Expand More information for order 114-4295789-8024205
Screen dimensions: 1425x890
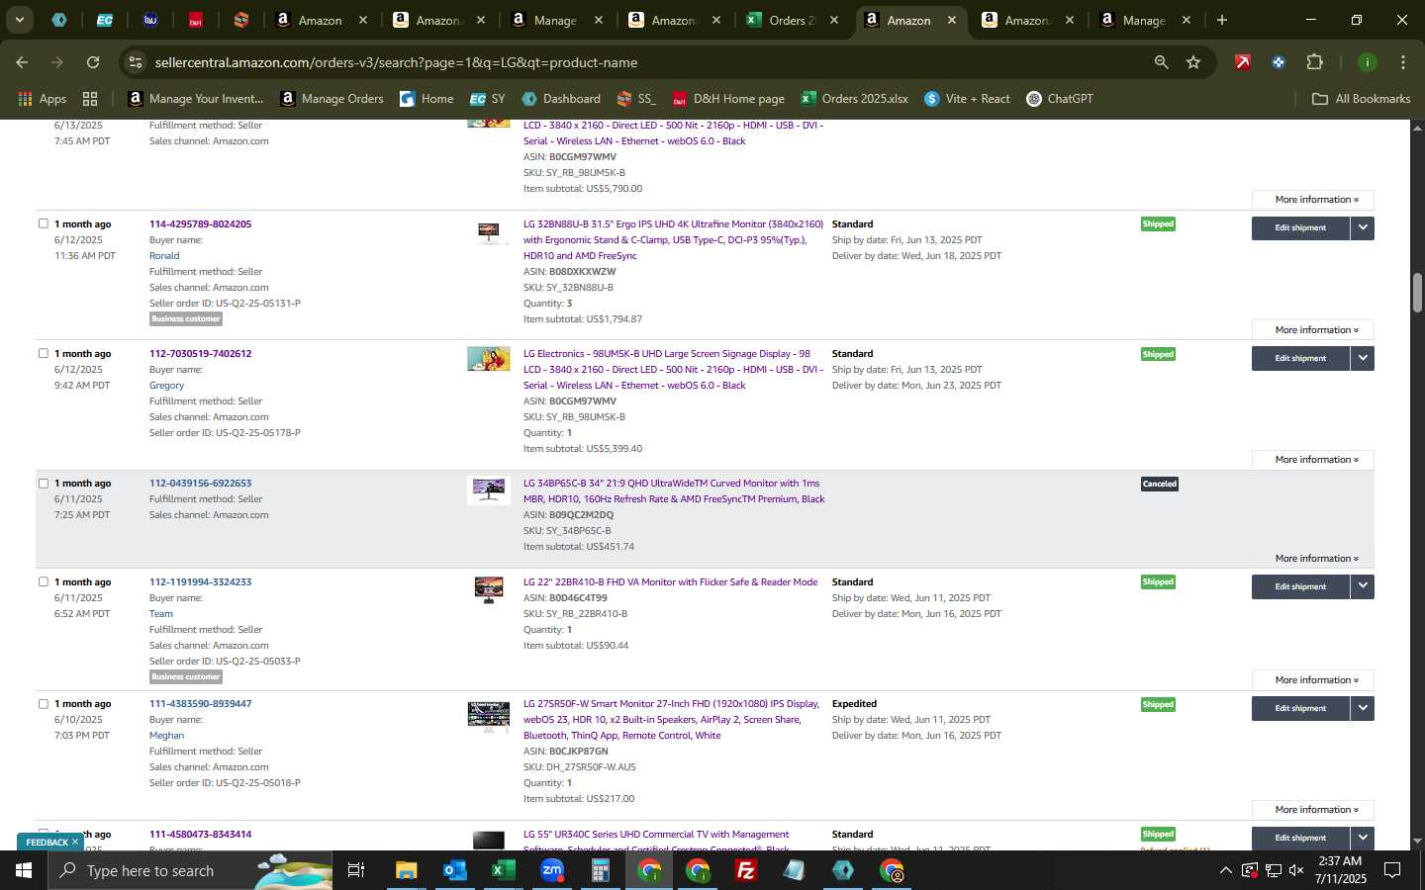[x=1312, y=329]
